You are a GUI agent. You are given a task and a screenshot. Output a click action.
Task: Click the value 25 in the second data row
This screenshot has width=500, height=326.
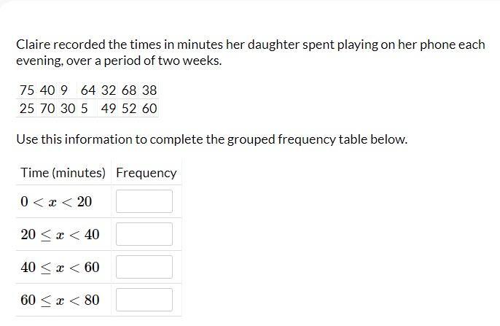(27, 109)
